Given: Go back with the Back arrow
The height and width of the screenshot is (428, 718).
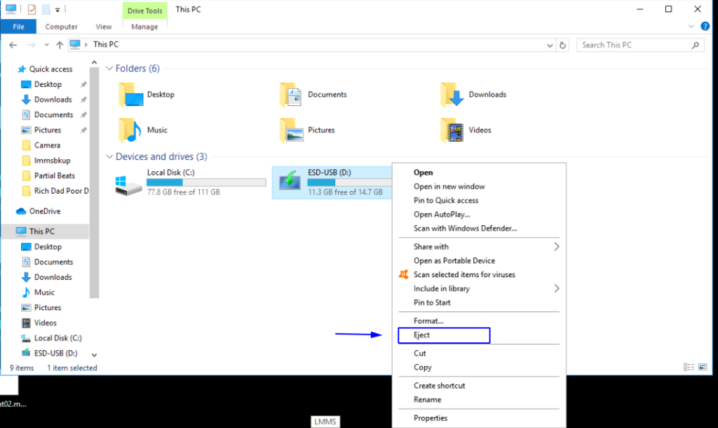Looking at the screenshot, I should click(13, 45).
